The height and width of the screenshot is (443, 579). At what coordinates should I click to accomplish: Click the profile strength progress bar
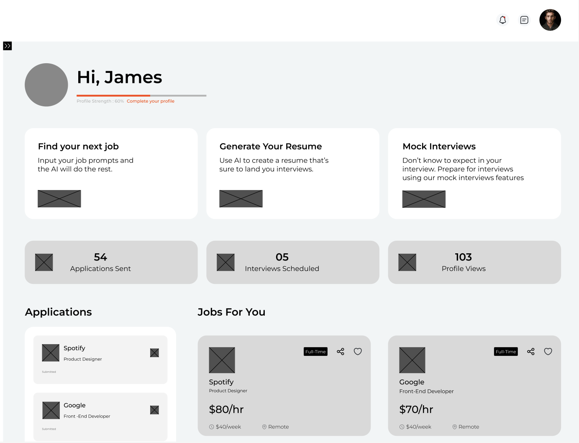[141, 95]
